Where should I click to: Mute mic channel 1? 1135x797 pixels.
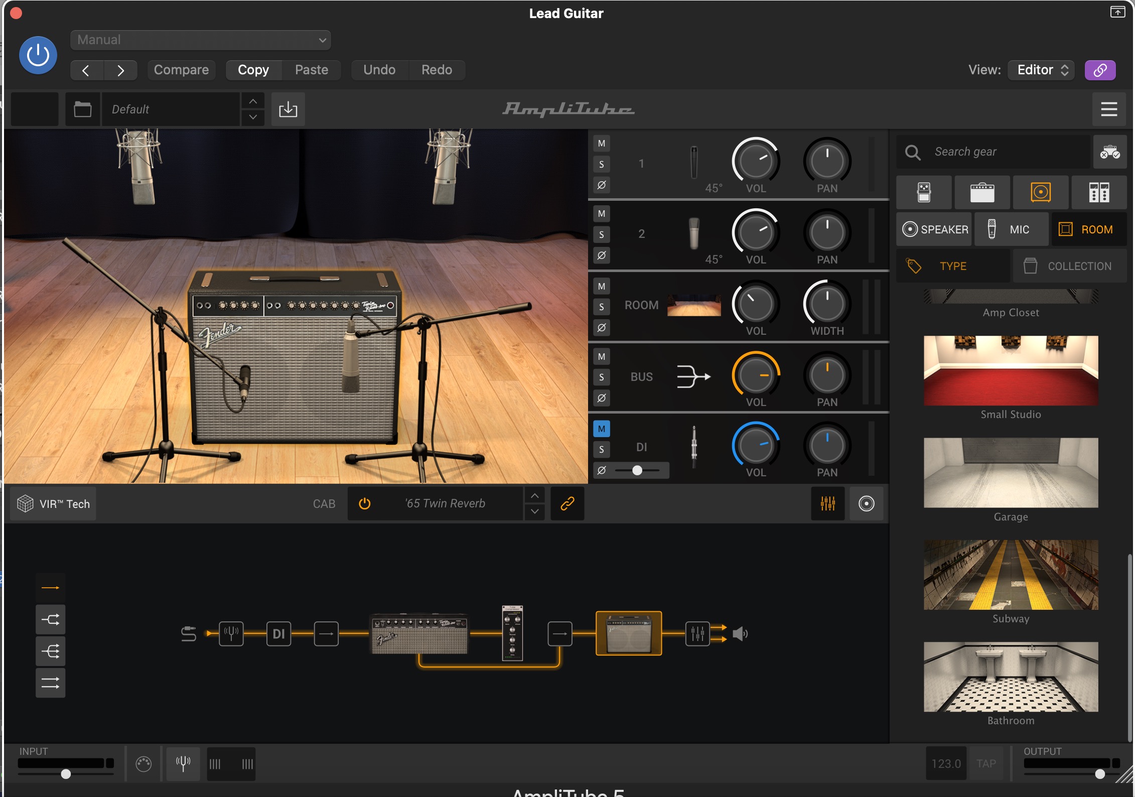602,144
